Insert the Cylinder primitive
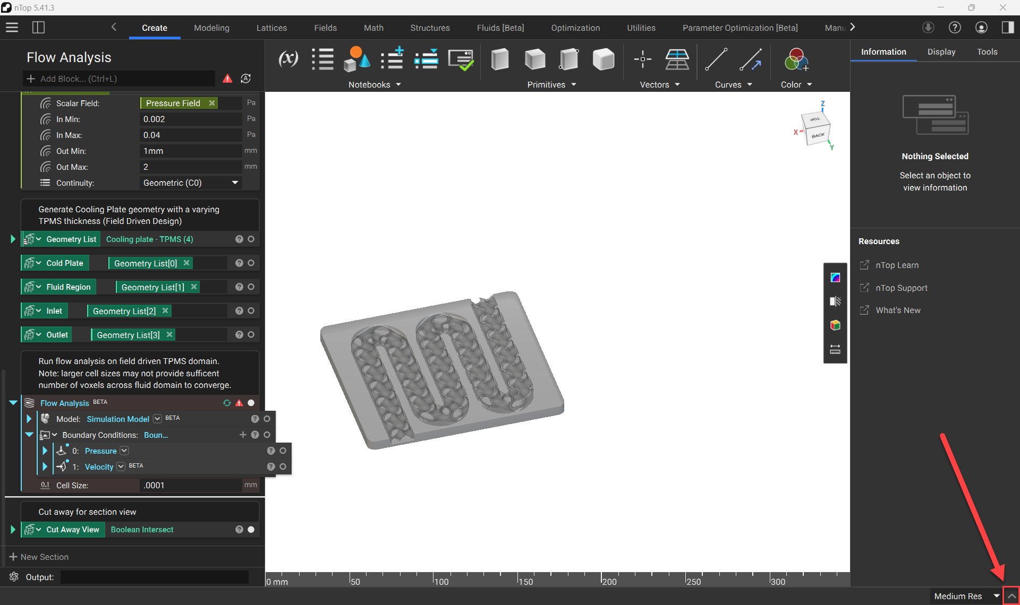 pos(568,59)
